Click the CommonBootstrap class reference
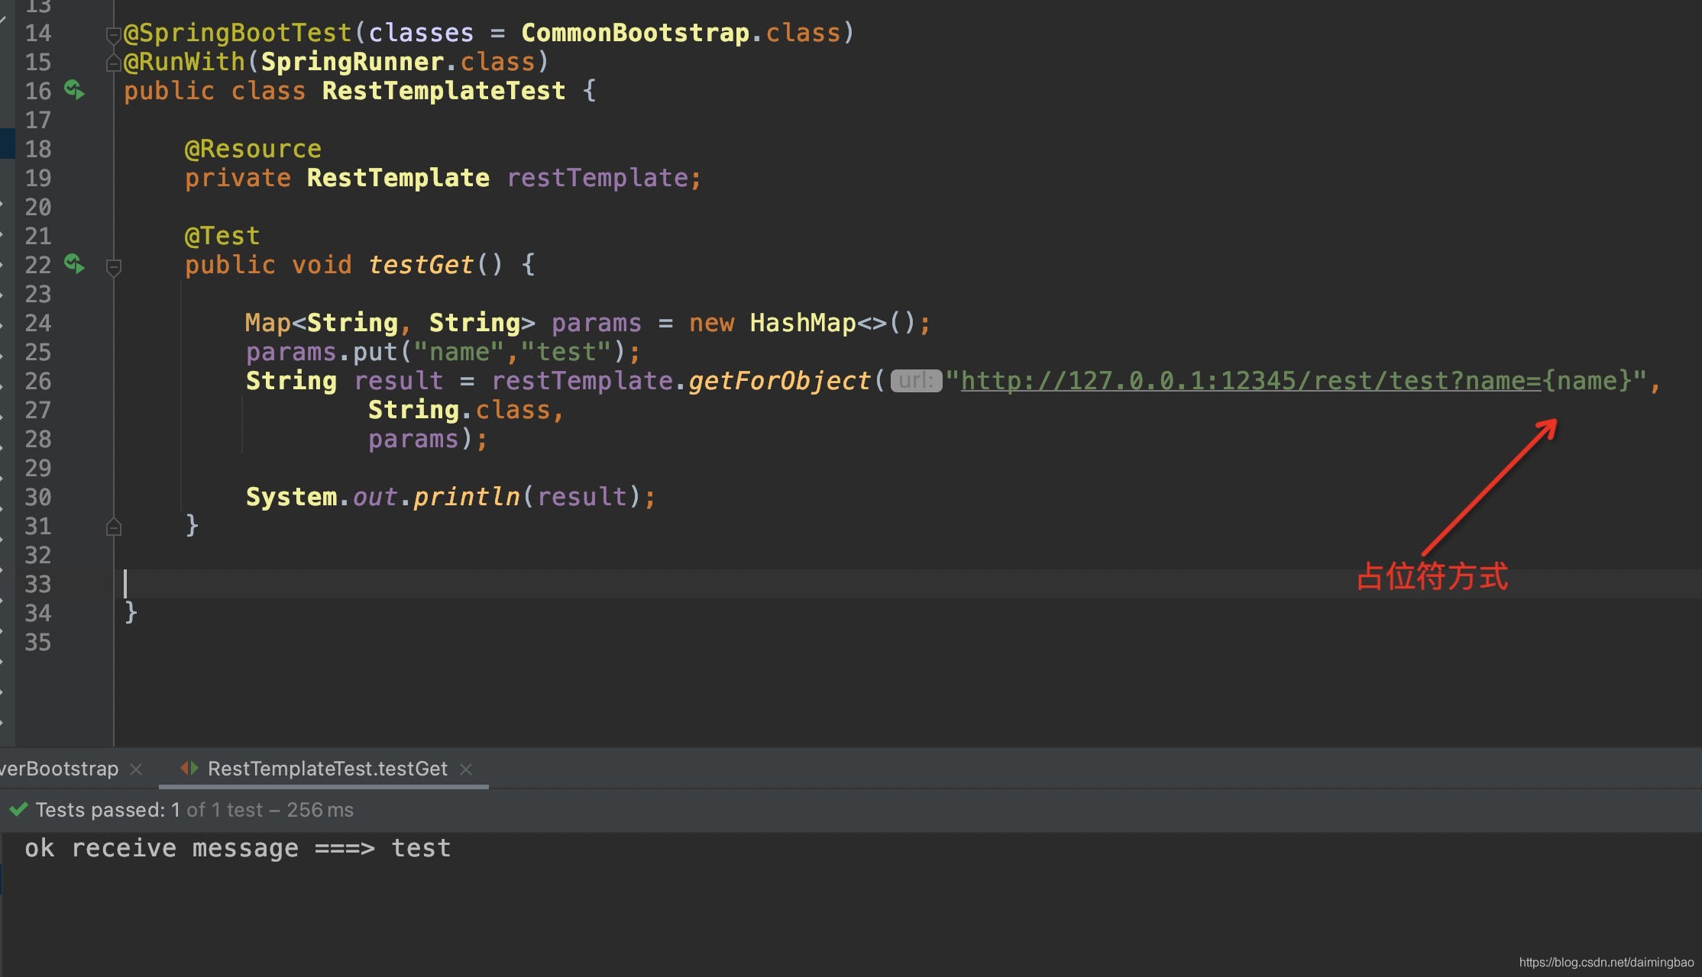Image resolution: width=1702 pixels, height=977 pixels. pos(635,33)
